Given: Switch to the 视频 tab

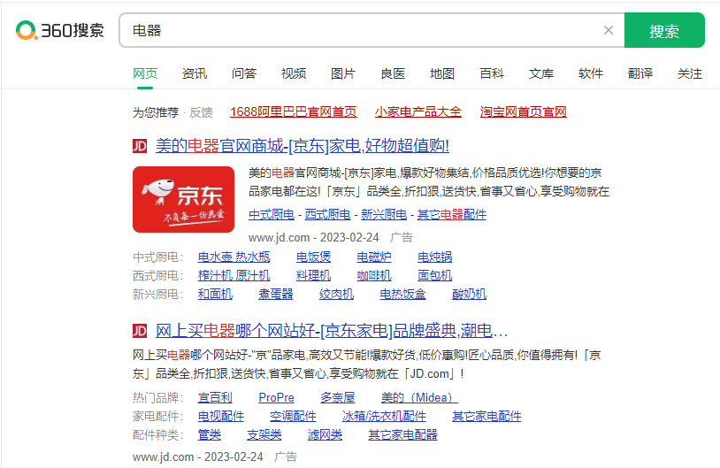Looking at the screenshot, I should tap(294, 73).
